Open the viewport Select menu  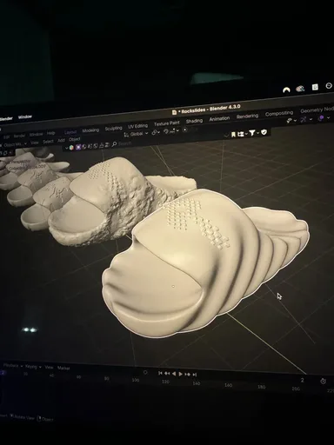pyautogui.click(x=48, y=142)
